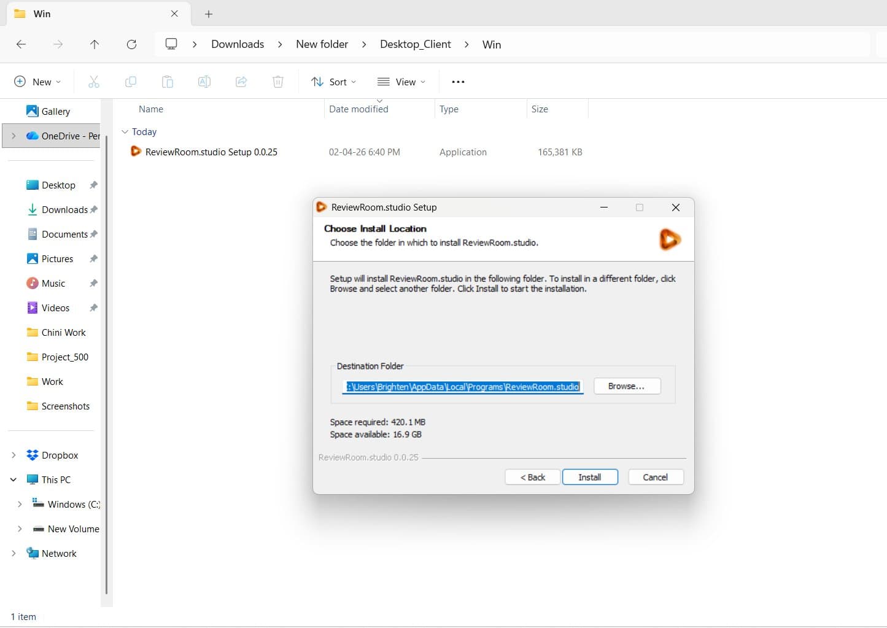Click the Copy icon in Explorer toolbar
Screen dimensions: 887x628
pyautogui.click(x=131, y=82)
